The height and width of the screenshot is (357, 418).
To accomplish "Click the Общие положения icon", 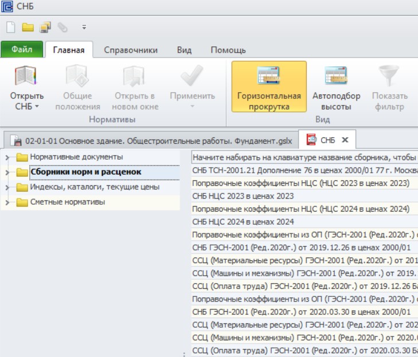I will coord(77,76).
